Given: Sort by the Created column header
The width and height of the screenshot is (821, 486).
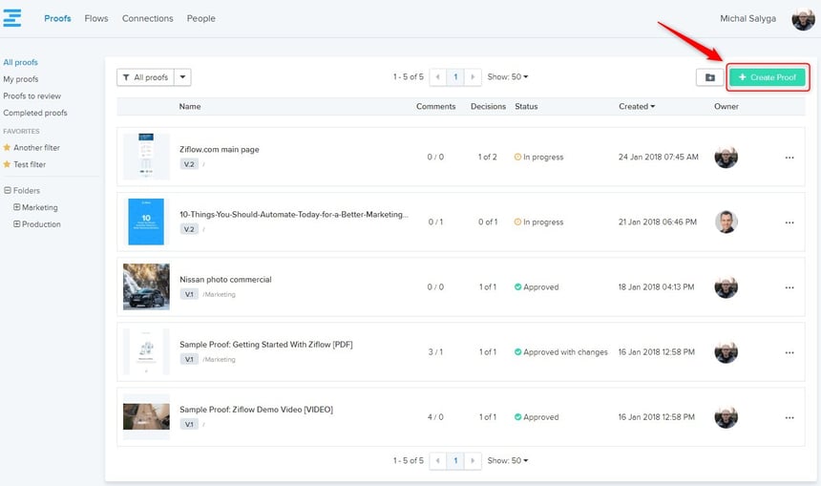Looking at the screenshot, I should coord(636,107).
